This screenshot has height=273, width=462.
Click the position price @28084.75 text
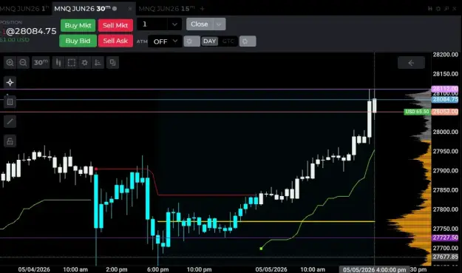(31, 31)
